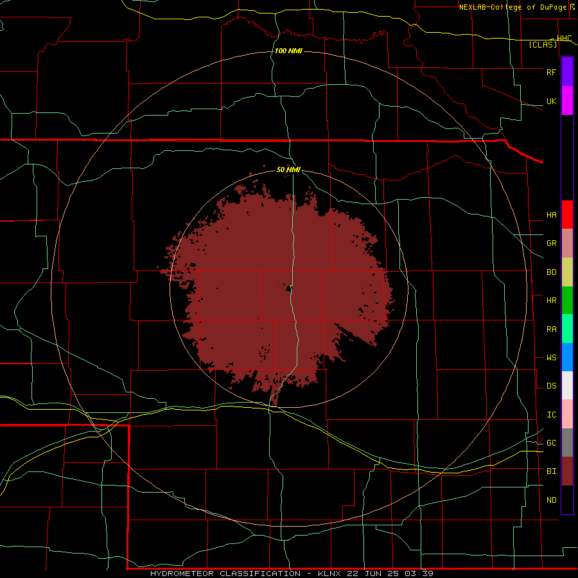
Task: Click the 'BD' legend label
Action: pos(551,272)
